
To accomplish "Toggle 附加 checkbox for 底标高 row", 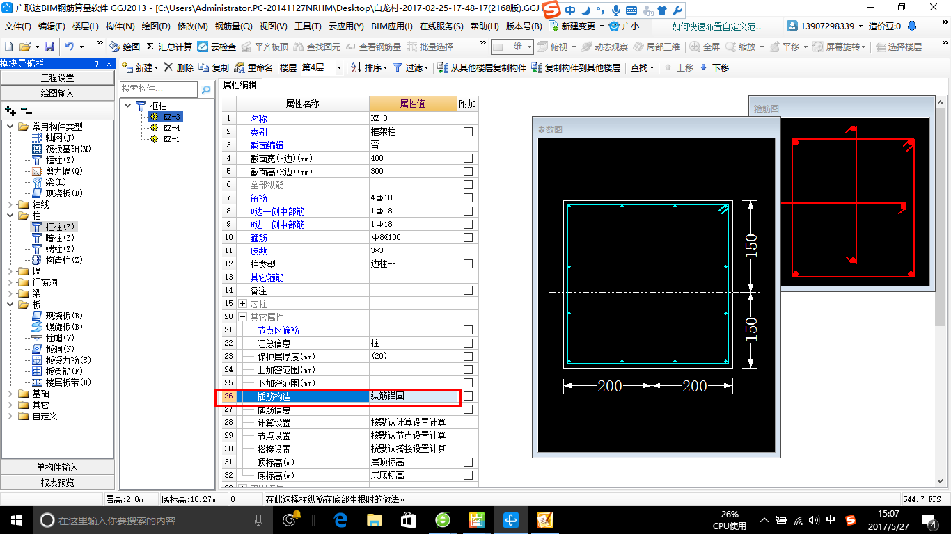I will point(468,476).
